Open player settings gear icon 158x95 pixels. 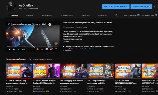click(51, 49)
